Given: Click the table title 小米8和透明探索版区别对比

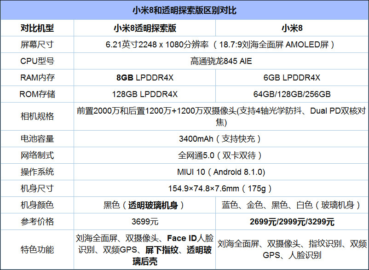Looking at the screenshot, I should (x=184, y=10).
